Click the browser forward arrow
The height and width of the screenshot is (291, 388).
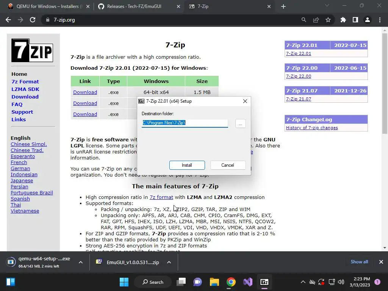tap(20, 20)
